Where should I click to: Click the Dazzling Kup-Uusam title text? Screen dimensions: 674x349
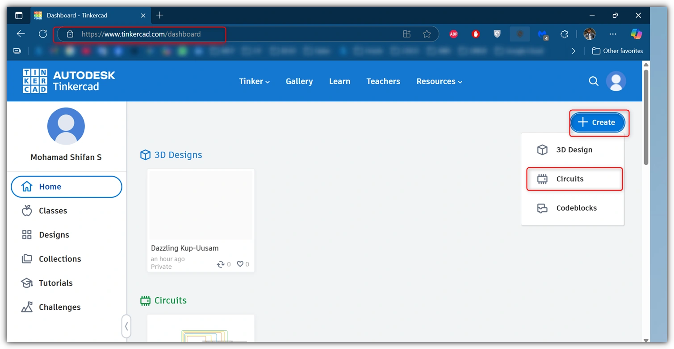click(x=184, y=248)
